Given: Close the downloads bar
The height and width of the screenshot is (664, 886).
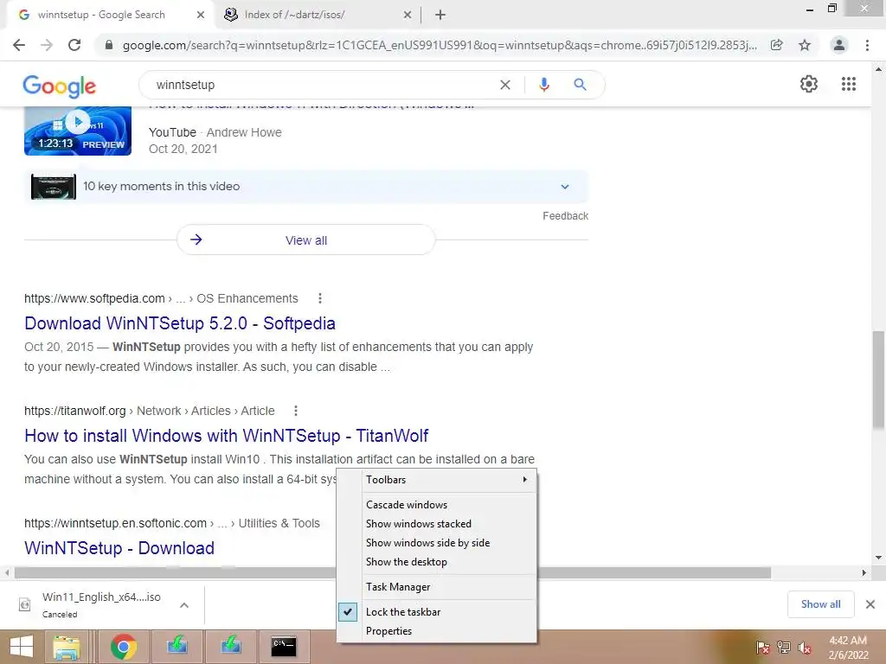Looking at the screenshot, I should pos(870,604).
